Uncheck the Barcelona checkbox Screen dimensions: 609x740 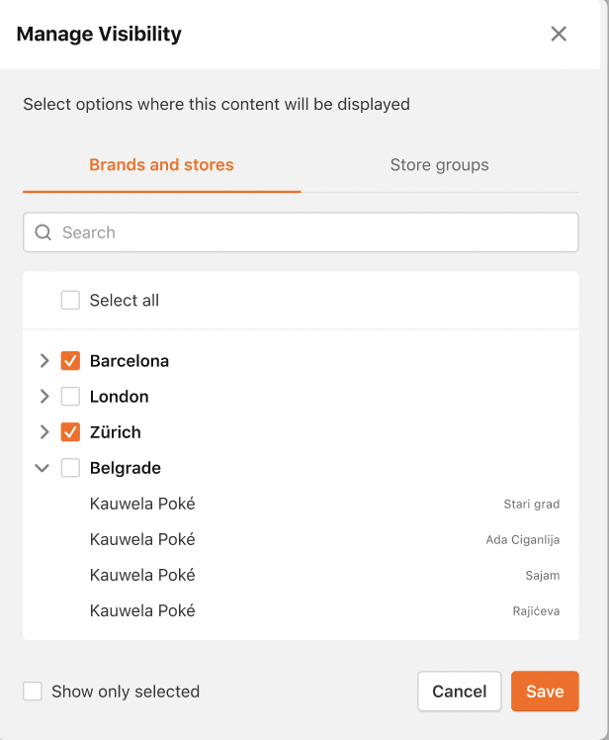(x=70, y=360)
